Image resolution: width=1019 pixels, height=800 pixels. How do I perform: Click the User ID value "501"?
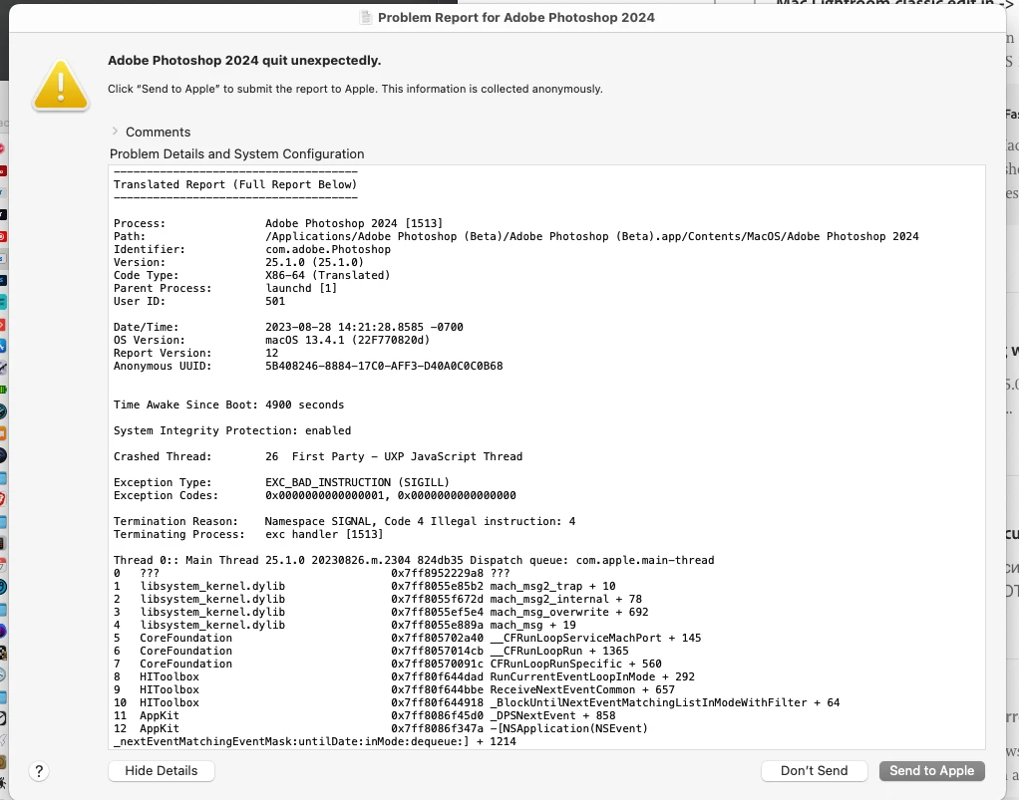pos(275,301)
